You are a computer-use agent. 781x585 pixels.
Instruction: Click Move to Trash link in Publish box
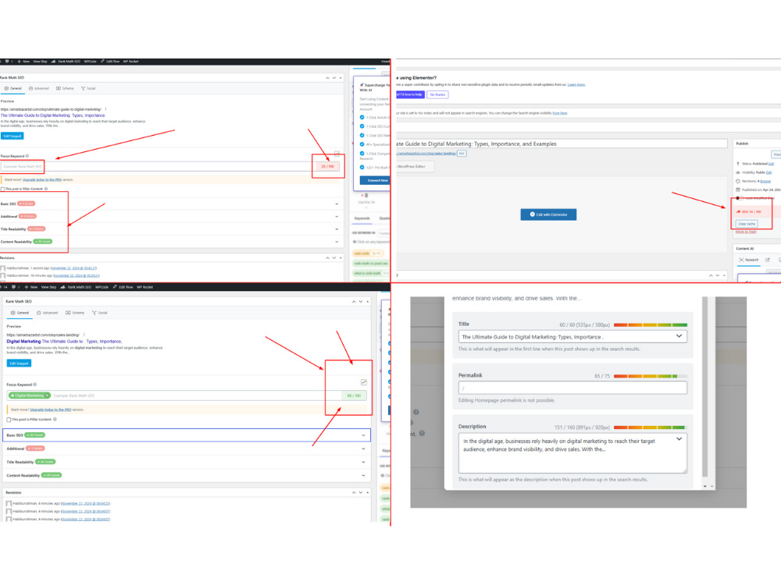coord(746,232)
